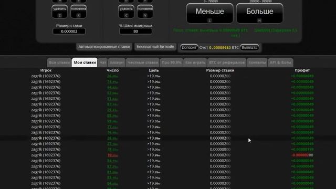Click player name in the losing bet row
336x189 pixels.
[x=46, y=155]
